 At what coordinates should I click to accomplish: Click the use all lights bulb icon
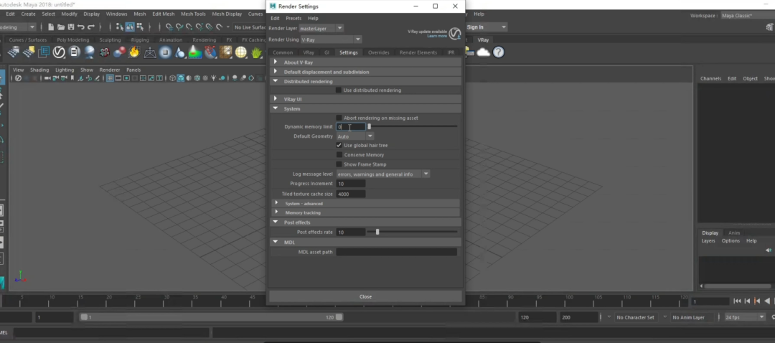click(214, 78)
